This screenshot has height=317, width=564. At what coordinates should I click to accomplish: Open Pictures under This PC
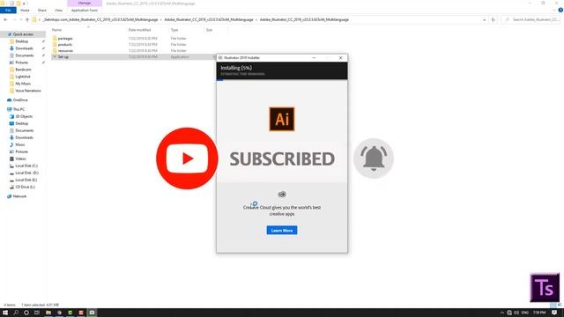21,151
